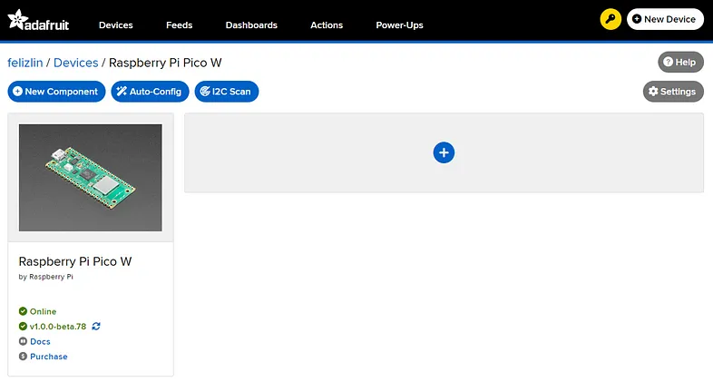Open the Feeds menu

pyautogui.click(x=180, y=25)
